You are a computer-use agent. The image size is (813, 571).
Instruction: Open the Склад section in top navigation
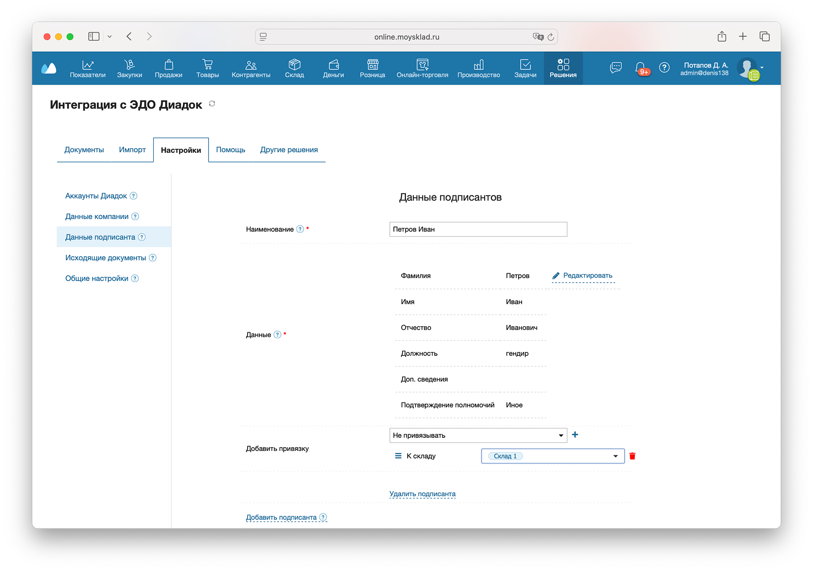point(294,68)
